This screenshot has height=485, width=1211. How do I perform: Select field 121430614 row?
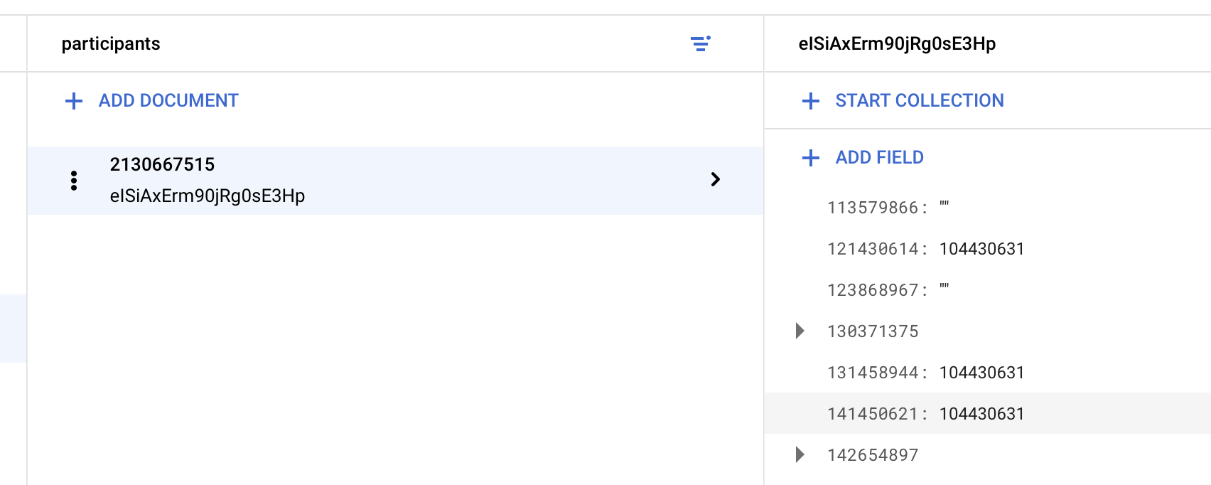988,249
